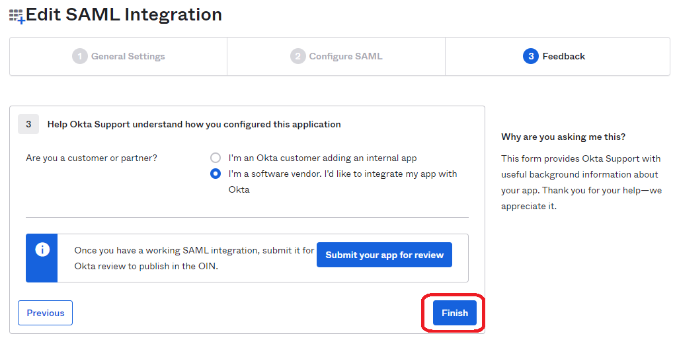Select 'I'm a software vendor' radio option
Viewport: 675px width, 361px height.
coord(216,174)
